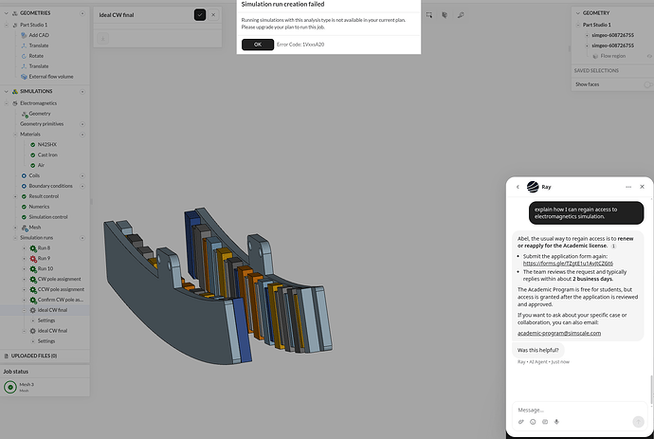Open Settings under the highlighted ideal CW final
The height and width of the screenshot is (439, 654).
pyautogui.click(x=46, y=320)
